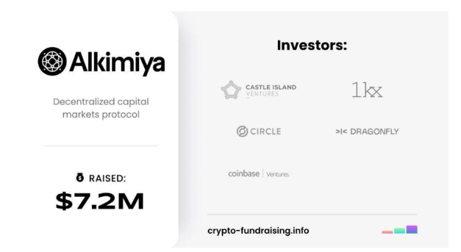461x252 pixels.
Task: Click the Investors: heading
Action: tap(312, 45)
